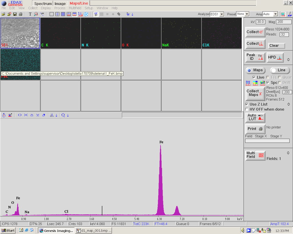Toggle the Drift checkbox
The image size is (293, 234).
point(280,83)
